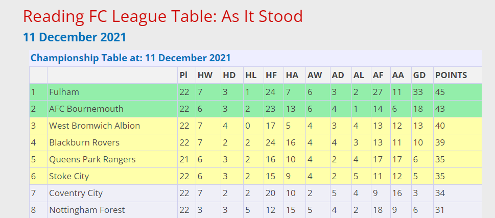Click the GD column header
The height and width of the screenshot is (218, 495).
click(x=419, y=75)
